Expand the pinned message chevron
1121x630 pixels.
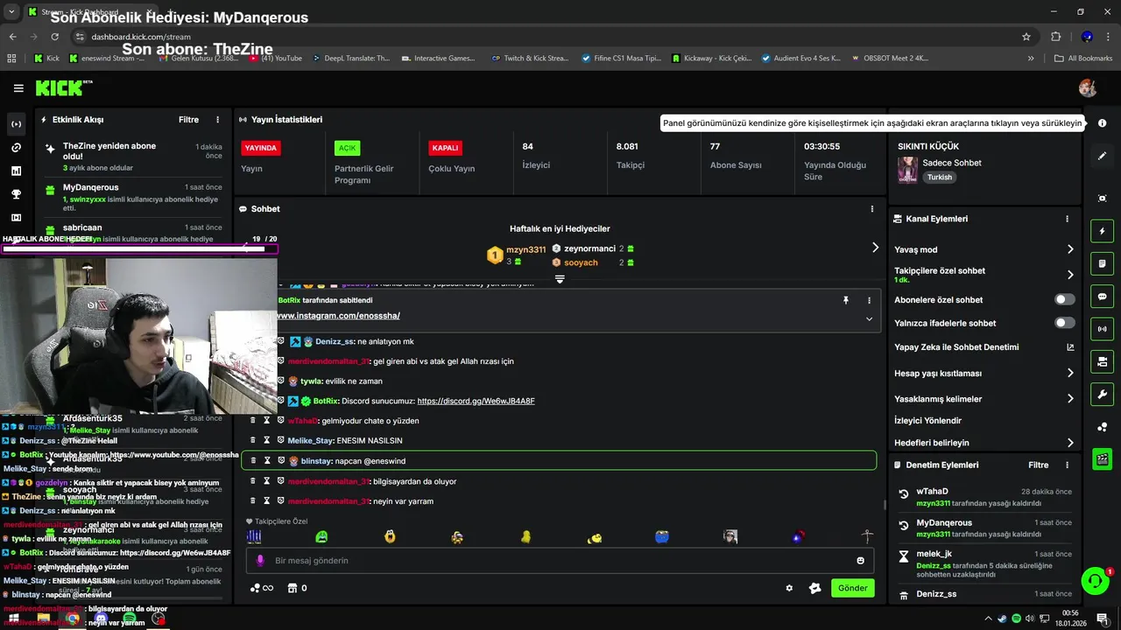tap(869, 318)
